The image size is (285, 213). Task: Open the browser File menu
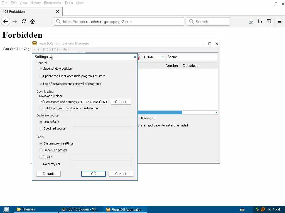coord(4,3)
